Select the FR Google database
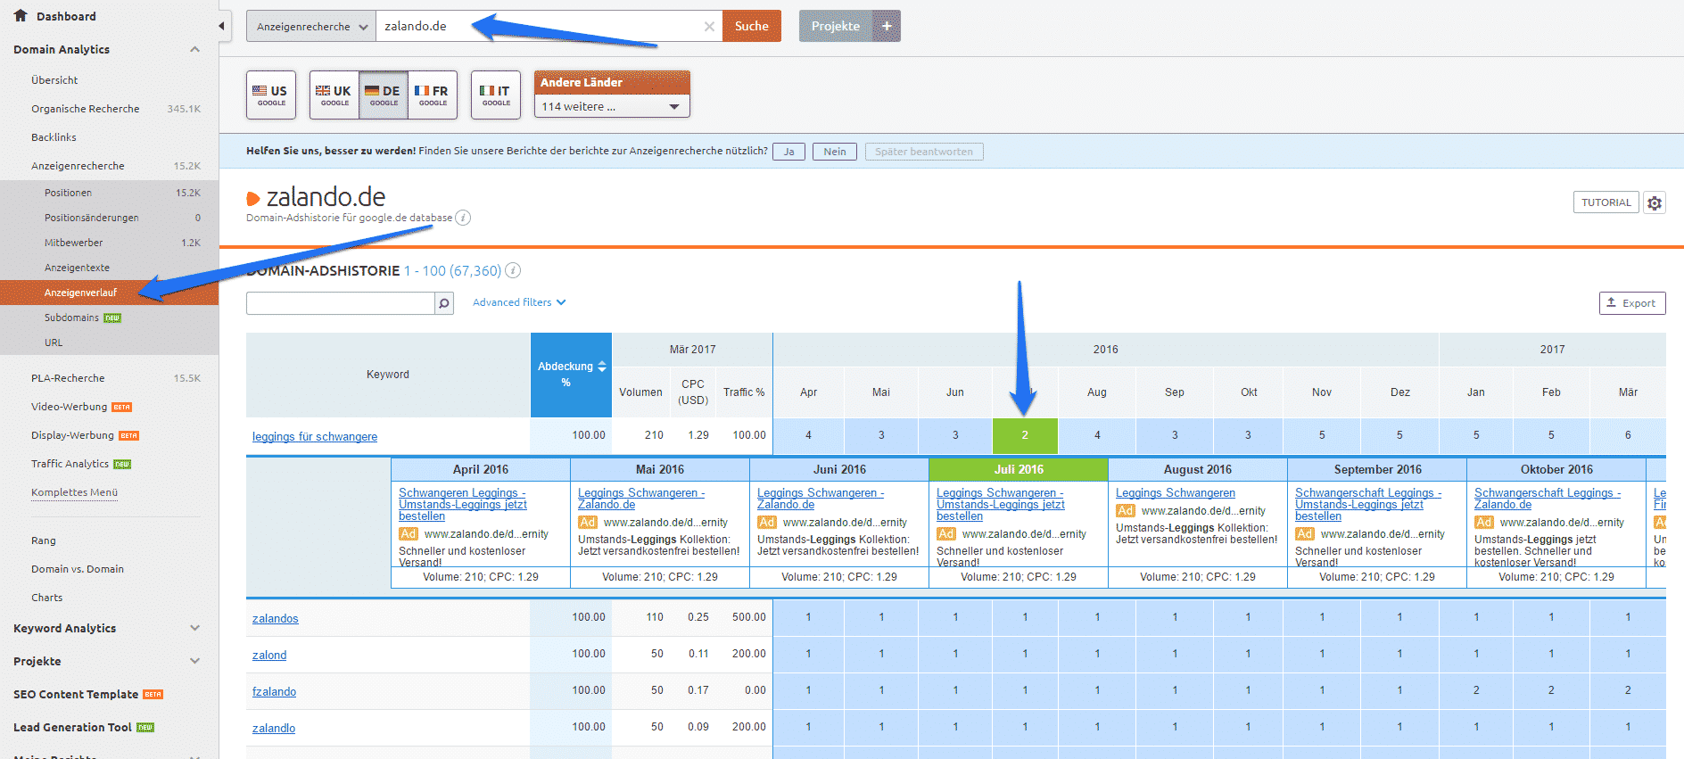Screen dimensions: 1684x759 tap(433, 95)
